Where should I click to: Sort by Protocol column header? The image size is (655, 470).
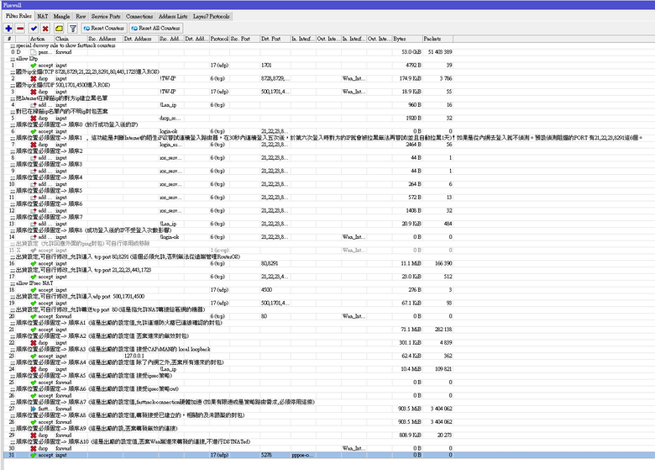click(x=219, y=39)
